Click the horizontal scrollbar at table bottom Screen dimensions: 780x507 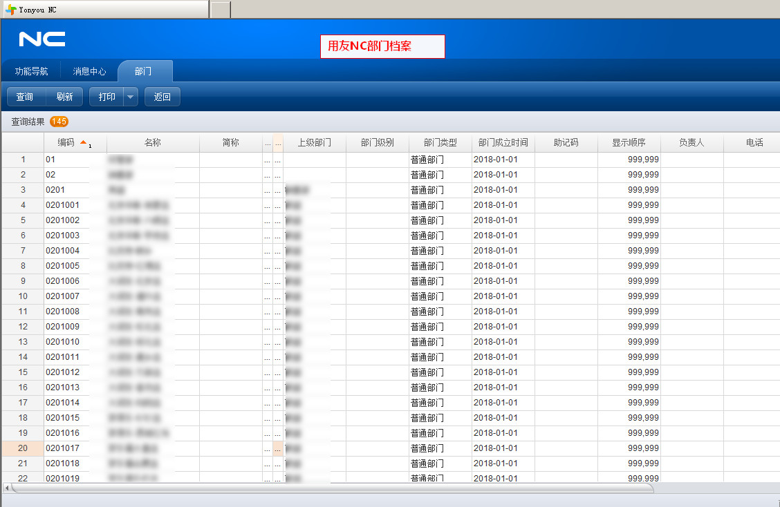(332, 488)
